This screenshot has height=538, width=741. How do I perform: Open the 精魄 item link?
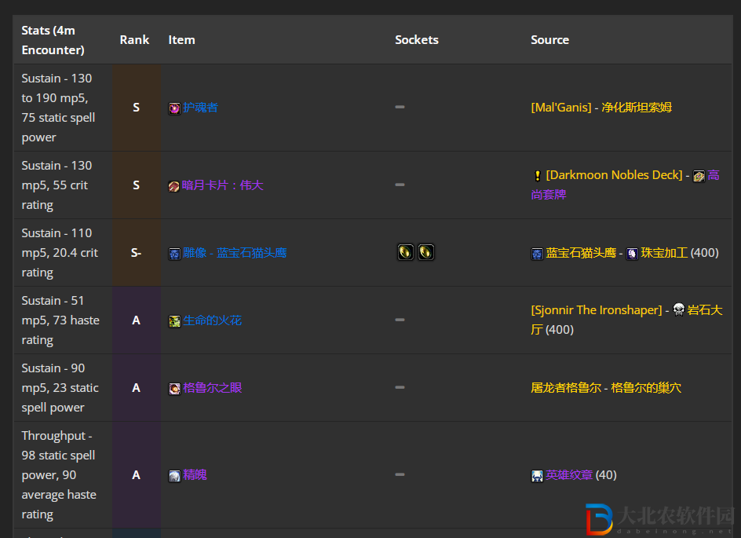195,474
